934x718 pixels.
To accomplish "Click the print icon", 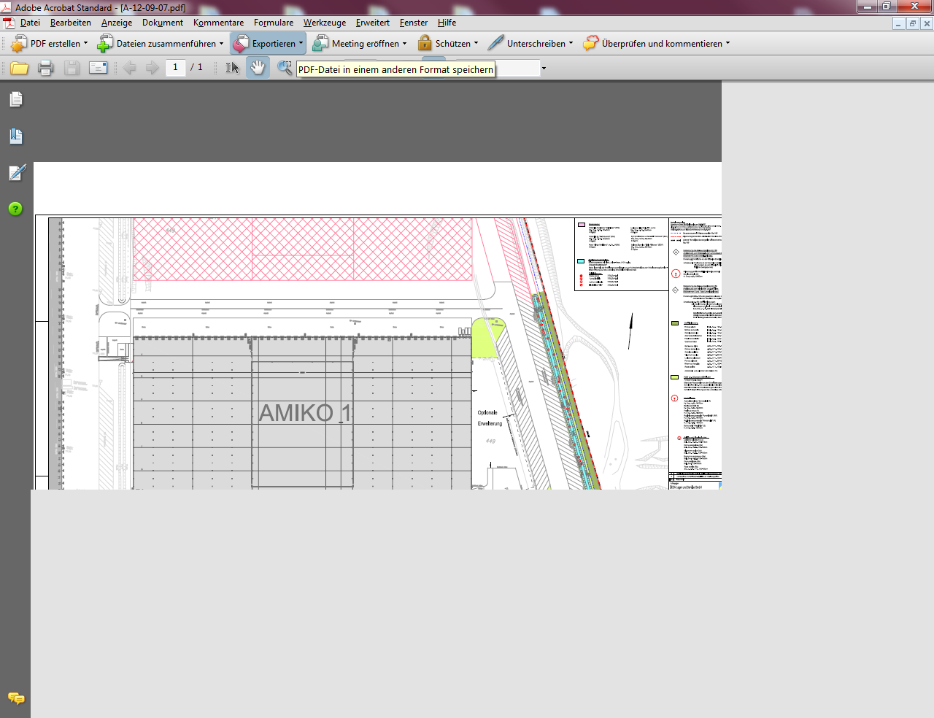I will [x=45, y=68].
